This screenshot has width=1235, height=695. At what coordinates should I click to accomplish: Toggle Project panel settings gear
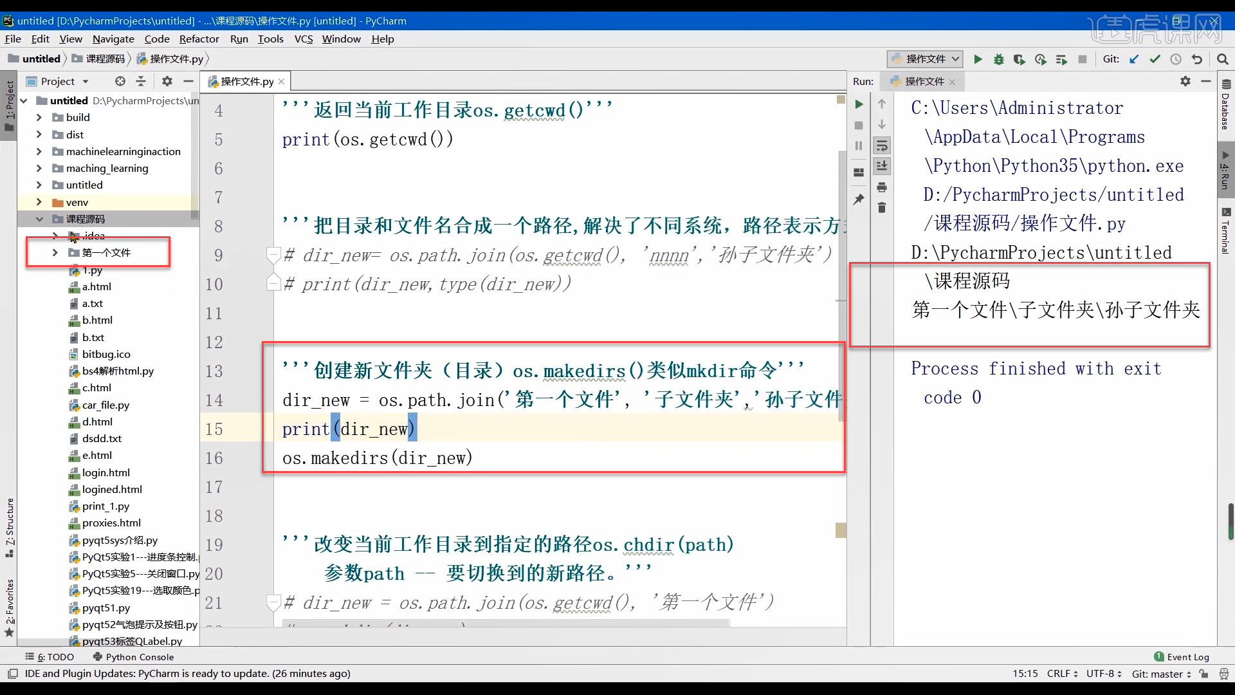[167, 81]
